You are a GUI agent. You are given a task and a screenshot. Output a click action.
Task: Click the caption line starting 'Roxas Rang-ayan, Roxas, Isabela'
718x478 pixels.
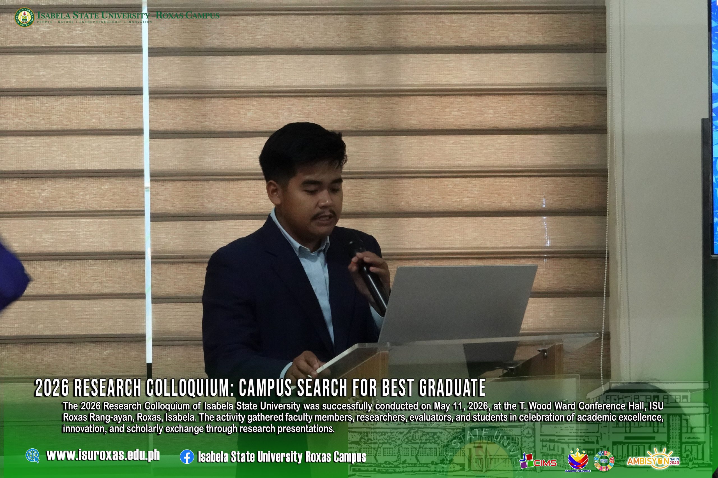click(x=363, y=417)
